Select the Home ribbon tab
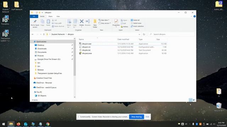The image size is (227, 127). click(42, 17)
